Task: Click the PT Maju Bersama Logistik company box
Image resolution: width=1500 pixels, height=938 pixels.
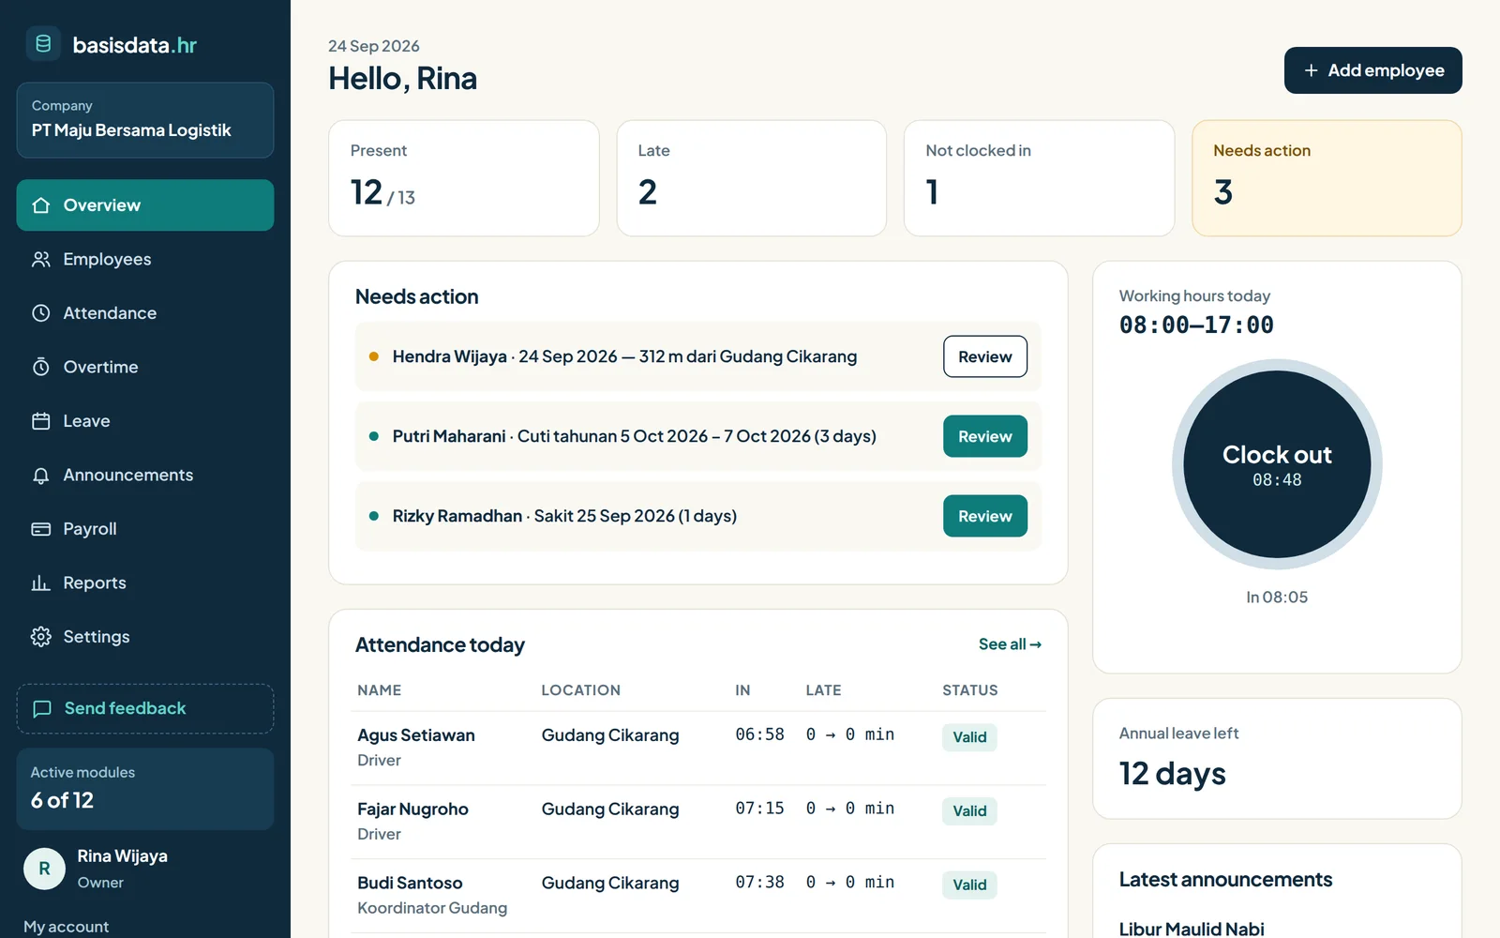Action: (x=145, y=120)
